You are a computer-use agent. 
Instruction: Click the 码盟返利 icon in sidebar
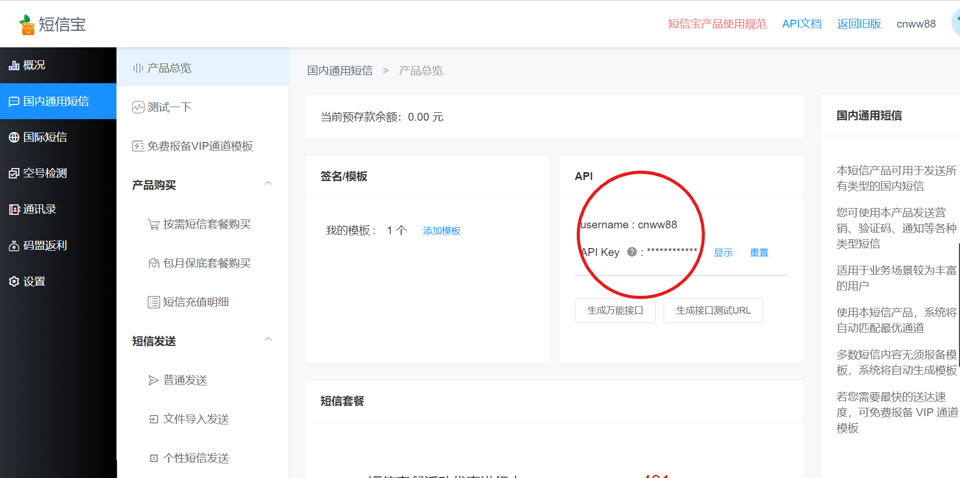pyautogui.click(x=14, y=246)
